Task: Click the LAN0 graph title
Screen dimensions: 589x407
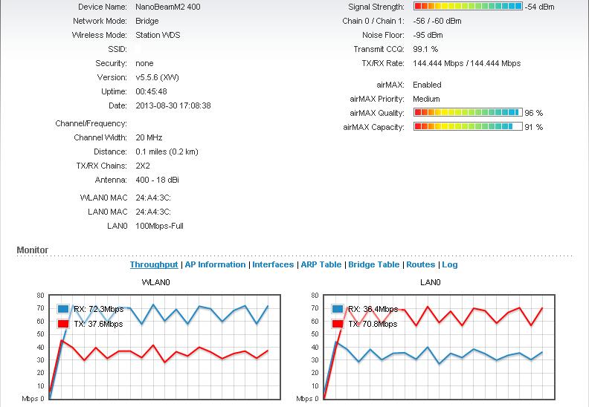Action: [430, 283]
